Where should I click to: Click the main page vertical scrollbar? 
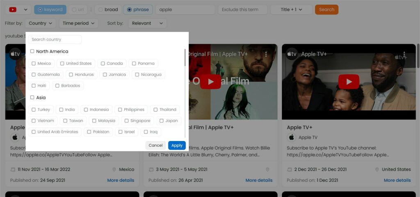point(418,56)
